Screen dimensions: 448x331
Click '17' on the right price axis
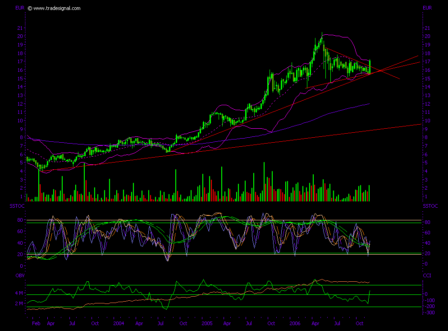click(427, 61)
